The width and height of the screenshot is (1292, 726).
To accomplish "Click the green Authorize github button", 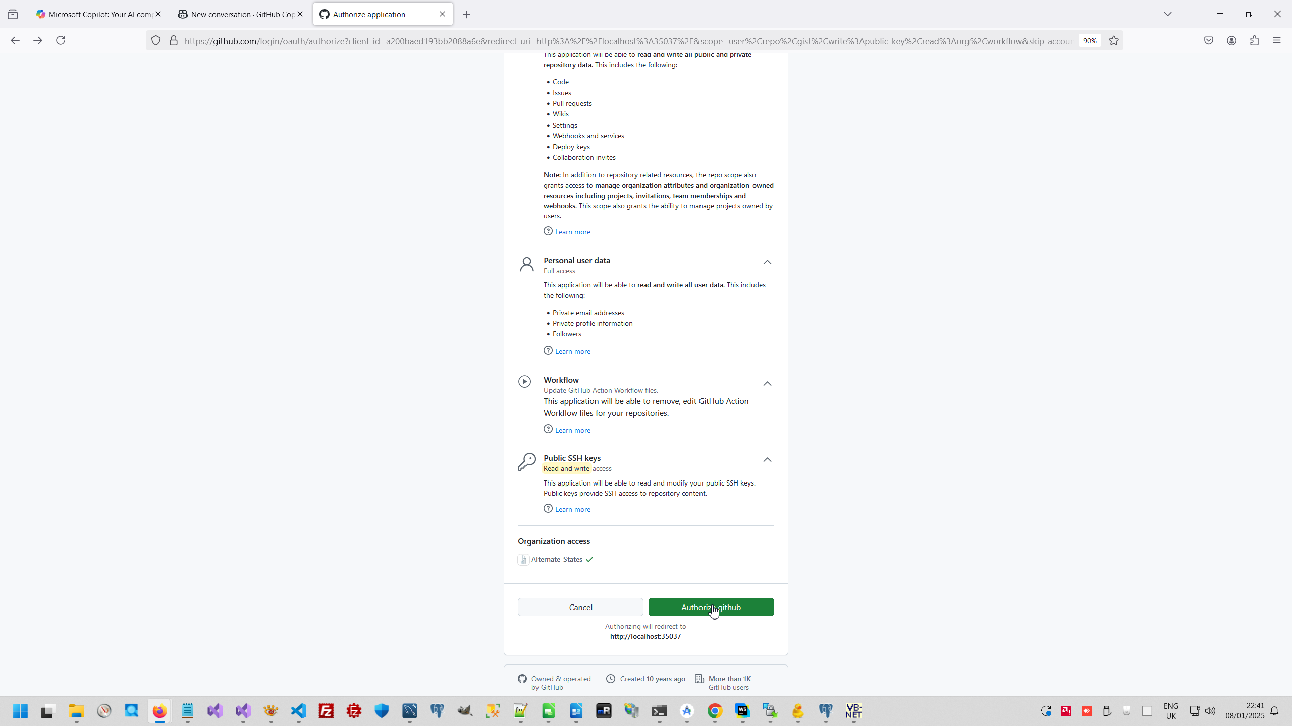I will pos(711,607).
